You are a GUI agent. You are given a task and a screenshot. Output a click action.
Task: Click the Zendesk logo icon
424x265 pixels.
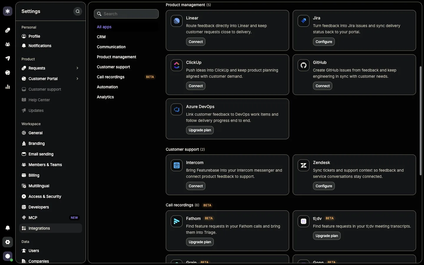(304, 165)
